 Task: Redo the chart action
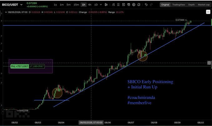point(151,5)
